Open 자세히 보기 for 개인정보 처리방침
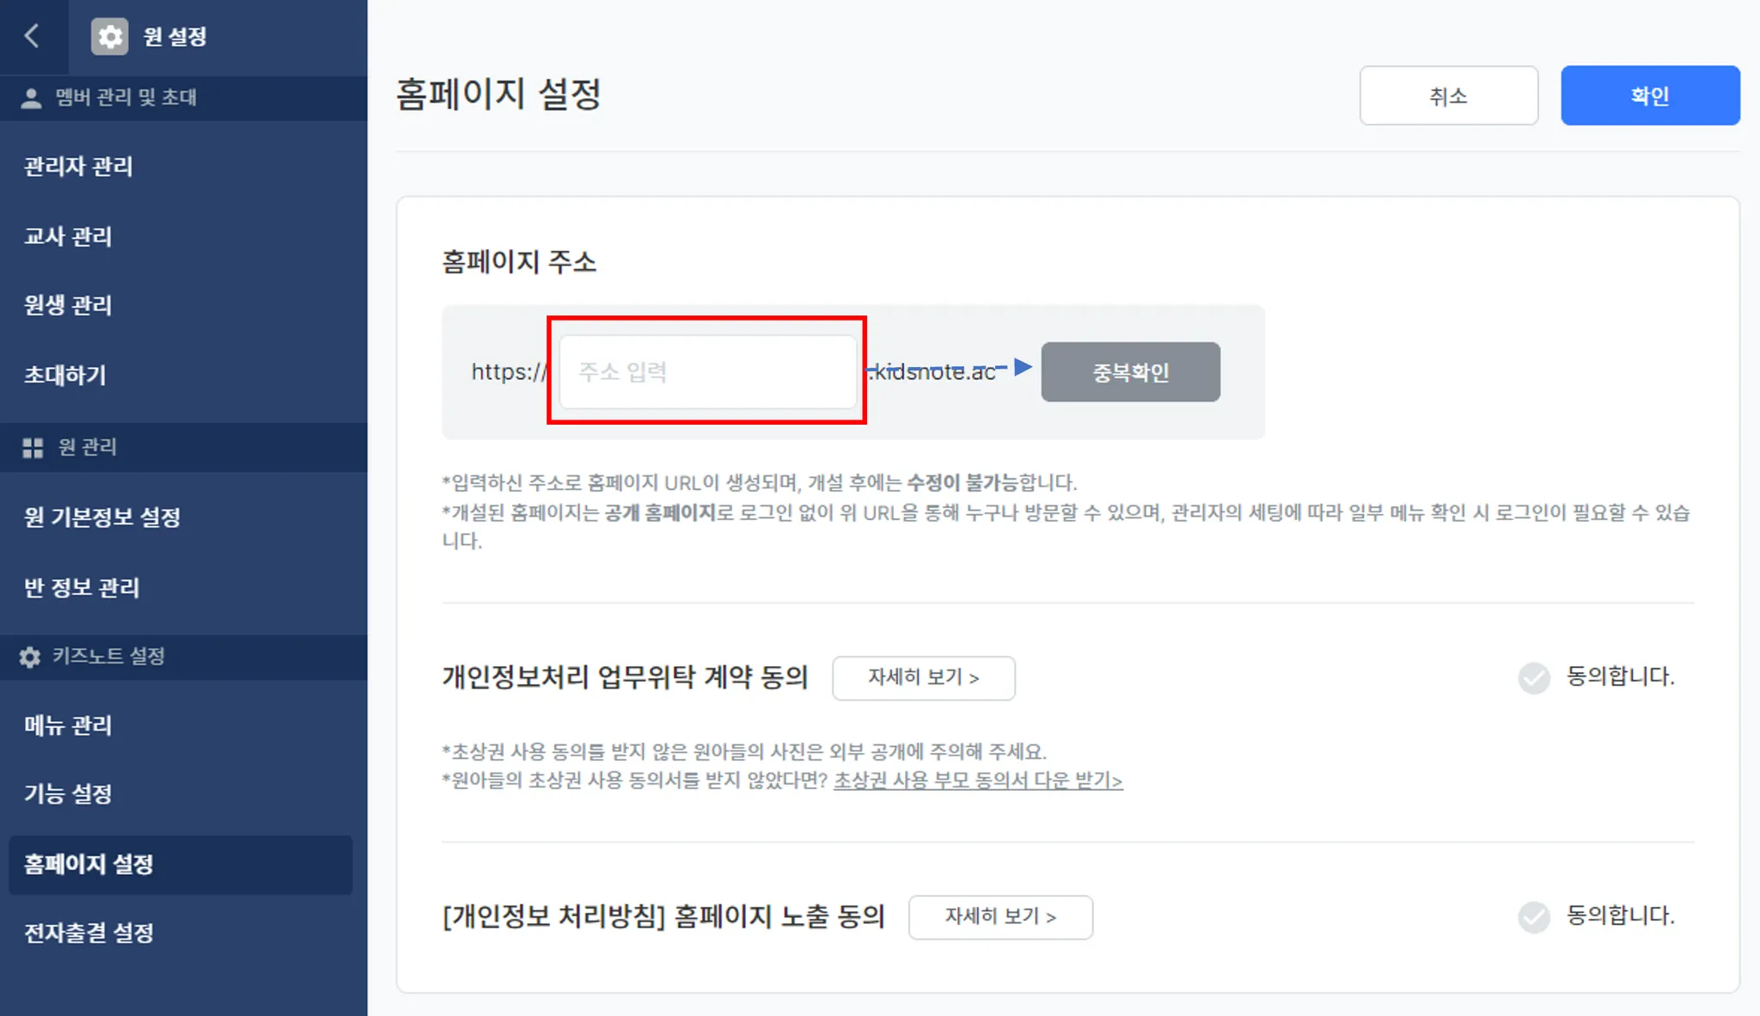Screen dimensions: 1760x1016 click(x=999, y=917)
